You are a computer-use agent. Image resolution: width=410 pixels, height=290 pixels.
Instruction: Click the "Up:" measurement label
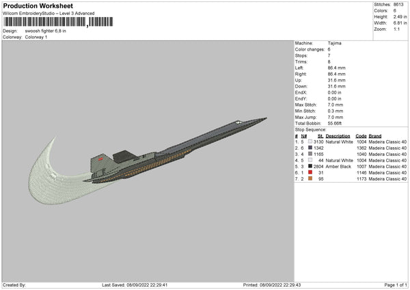[299, 80]
